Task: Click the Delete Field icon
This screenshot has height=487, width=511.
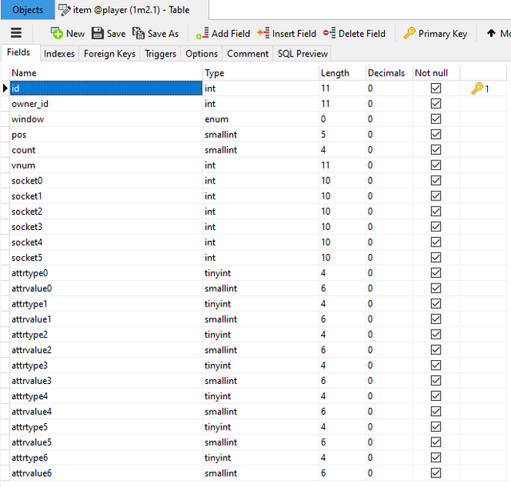Action: (x=330, y=34)
